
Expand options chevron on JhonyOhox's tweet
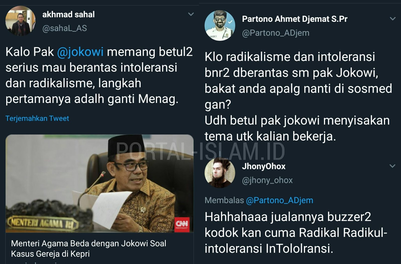point(392,166)
